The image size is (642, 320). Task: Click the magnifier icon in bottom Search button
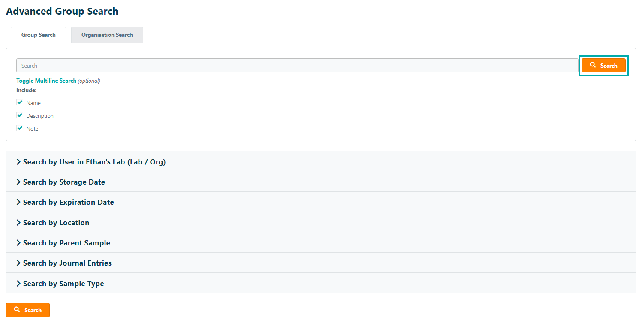click(17, 310)
